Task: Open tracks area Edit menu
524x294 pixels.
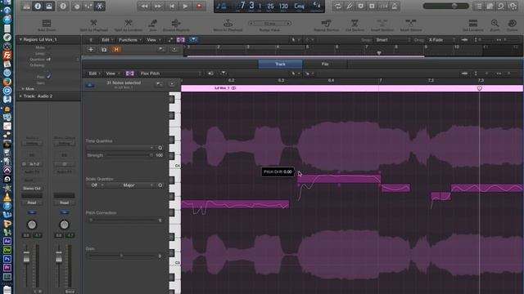Action: pos(106,40)
